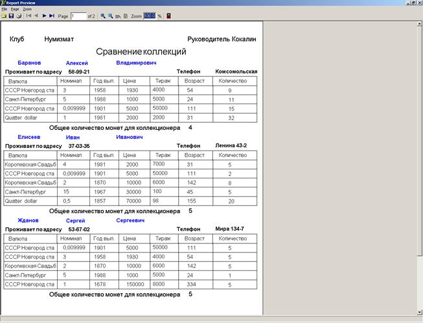Open the Page menu
The width and height of the screenshot is (423, 323).
(14, 9)
